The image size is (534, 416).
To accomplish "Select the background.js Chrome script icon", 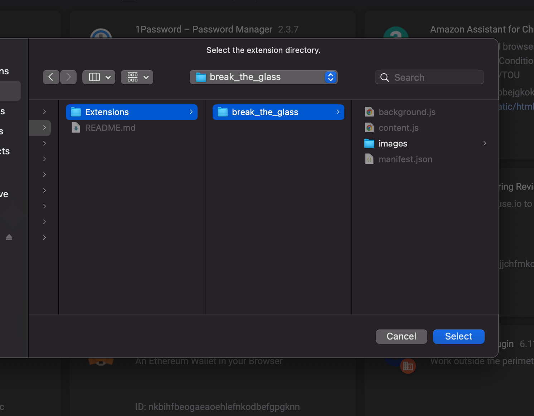I will [369, 112].
